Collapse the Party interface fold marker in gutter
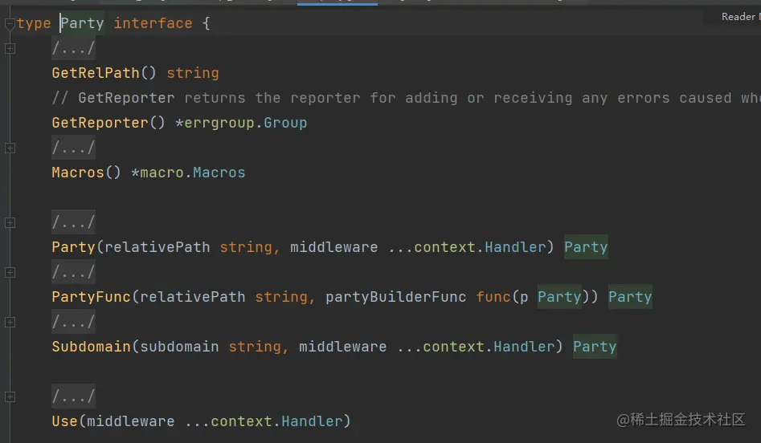Viewport: 761px width, 443px height. pos(10,24)
